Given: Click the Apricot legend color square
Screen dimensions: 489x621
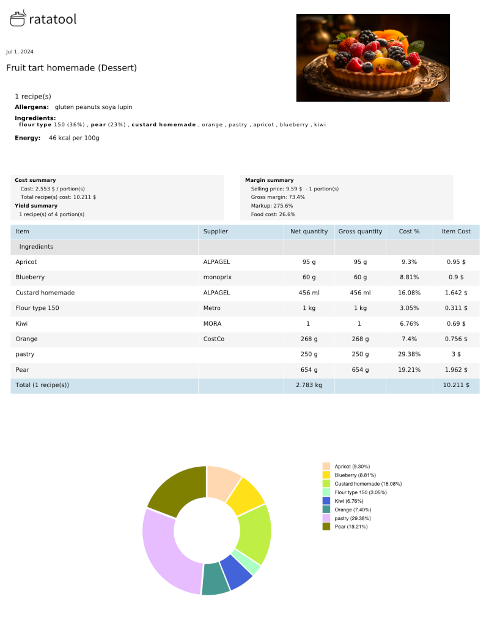Looking at the screenshot, I should pyautogui.click(x=326, y=466).
